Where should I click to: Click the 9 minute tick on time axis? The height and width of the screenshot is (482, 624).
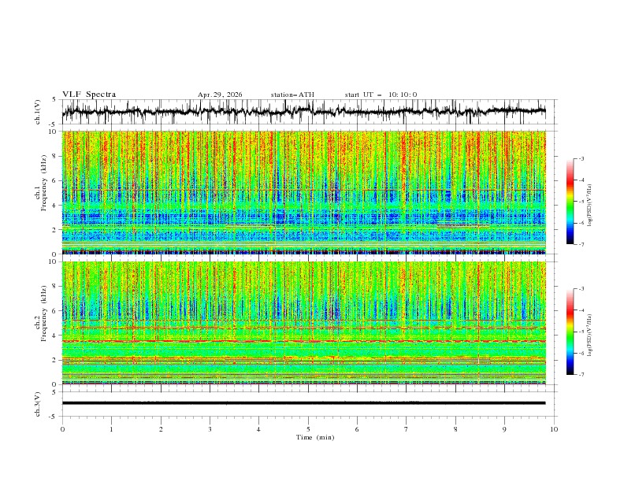coord(504,429)
